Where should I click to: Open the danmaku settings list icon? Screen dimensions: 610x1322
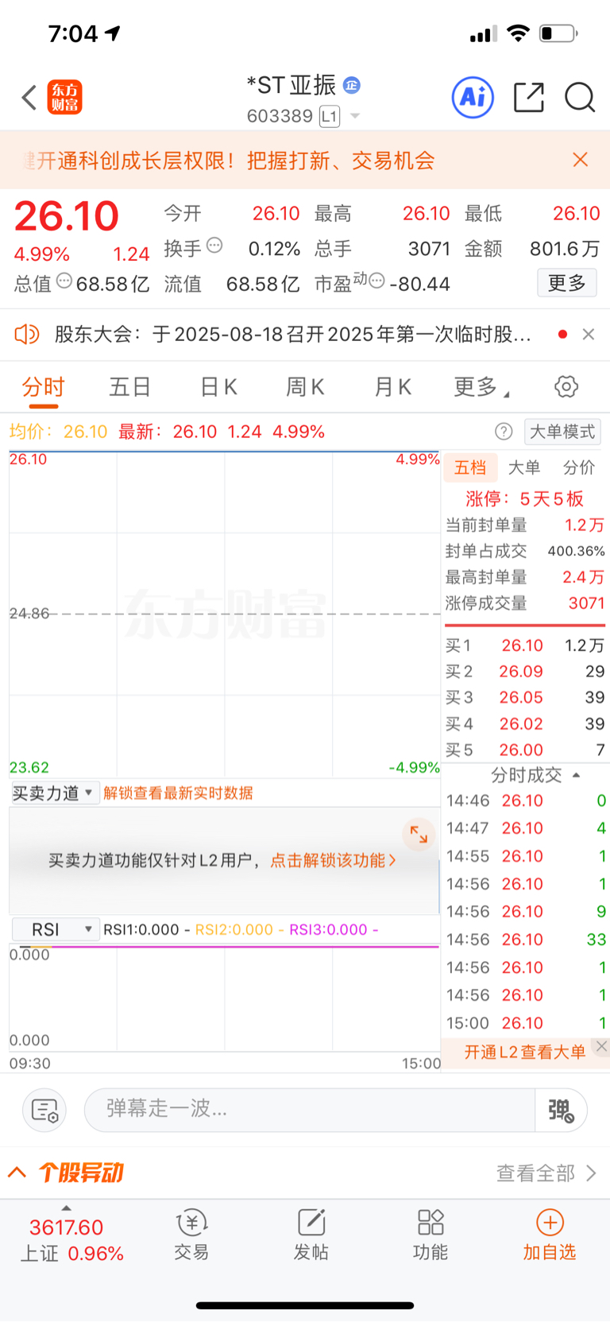click(44, 1110)
